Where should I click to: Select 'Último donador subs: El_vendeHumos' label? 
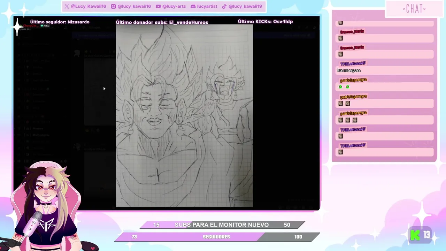tap(162, 22)
